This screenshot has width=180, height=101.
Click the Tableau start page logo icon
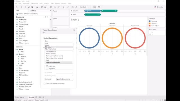(17, 7)
